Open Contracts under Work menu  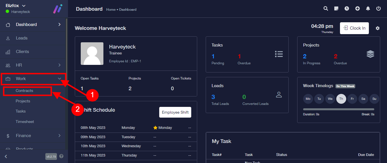24,91
